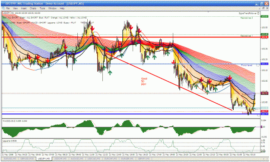Click the USDJPY,M5 quote header text
Viewport: 270px width, 162px height.
pos(21,13)
